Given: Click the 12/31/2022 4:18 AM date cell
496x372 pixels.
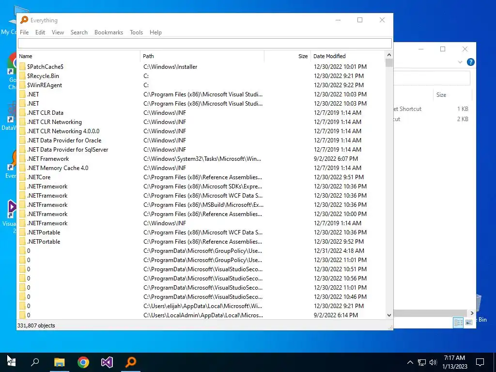Looking at the screenshot, I should 339,250.
